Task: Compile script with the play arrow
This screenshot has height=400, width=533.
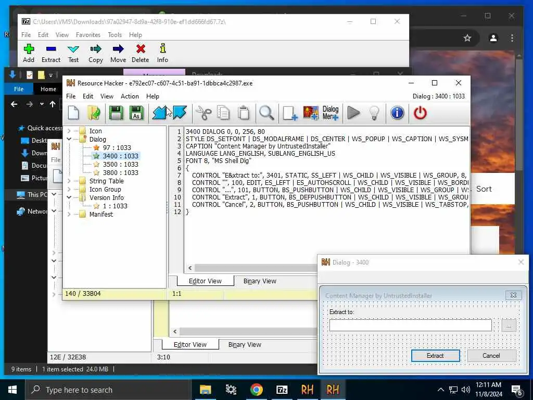Action: pos(353,113)
